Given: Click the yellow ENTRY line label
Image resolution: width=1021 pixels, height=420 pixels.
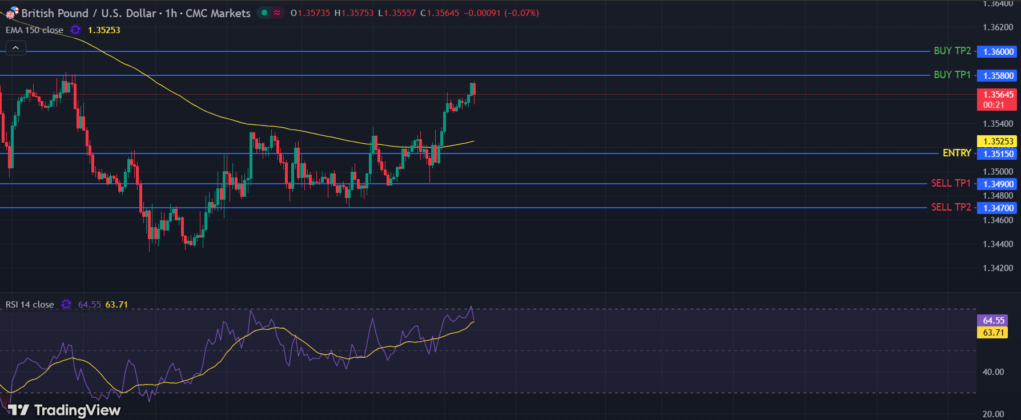Looking at the screenshot, I should coord(956,153).
